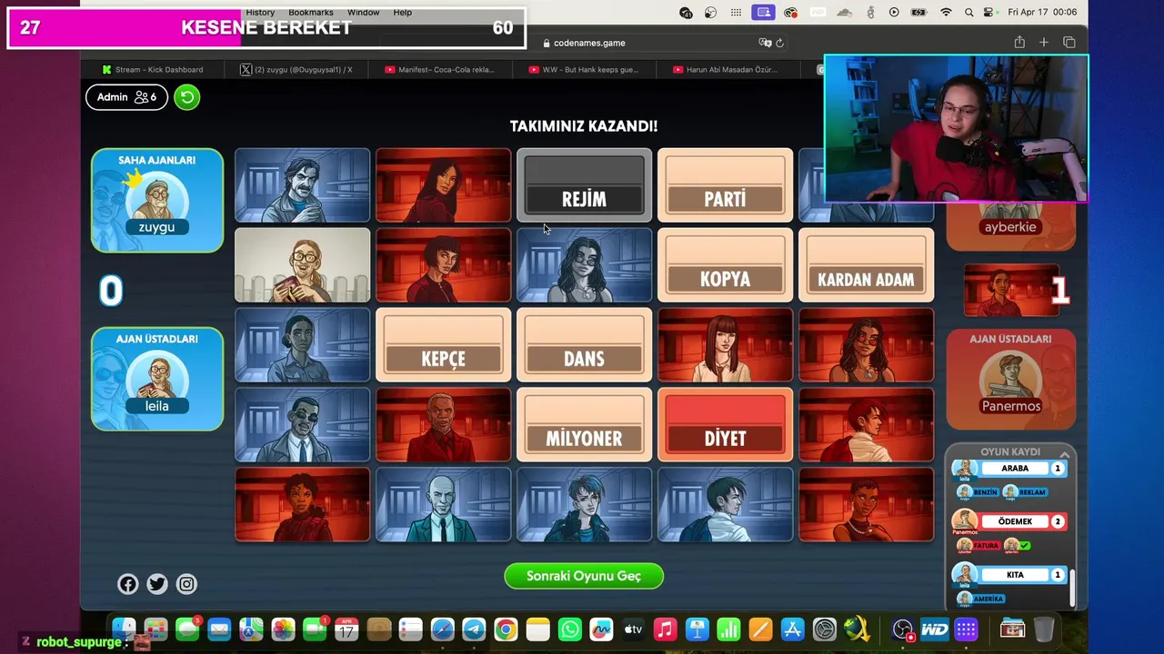
Task: Open the Window menu
Action: pyautogui.click(x=363, y=12)
